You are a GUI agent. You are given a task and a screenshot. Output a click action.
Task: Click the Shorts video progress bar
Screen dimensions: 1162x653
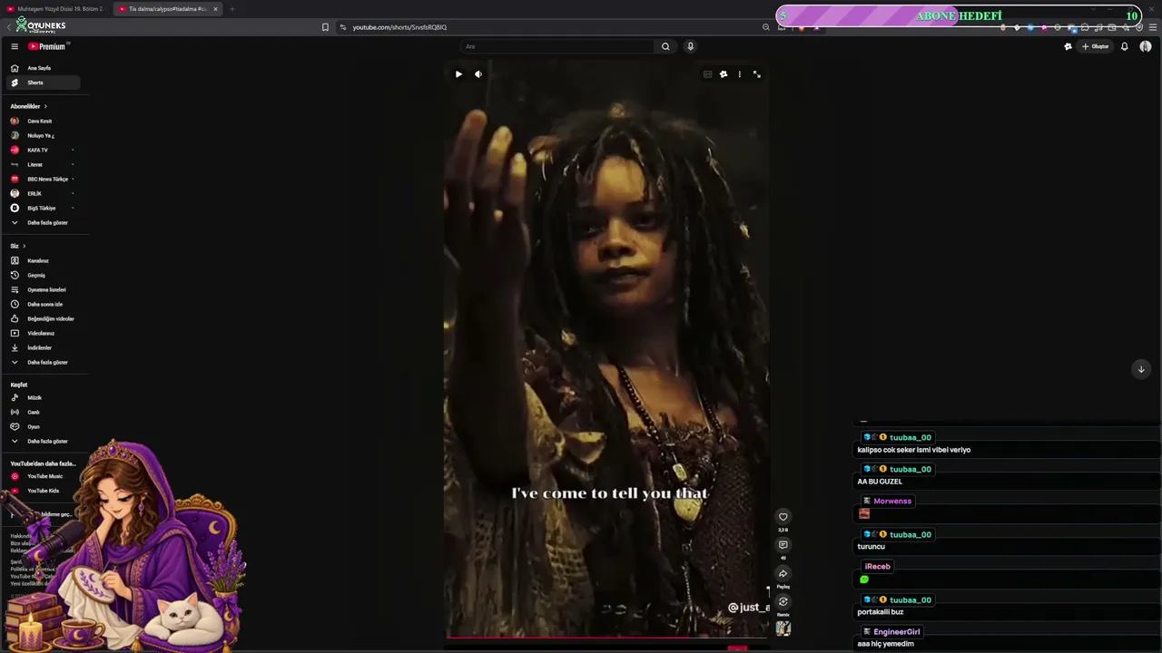(x=606, y=637)
